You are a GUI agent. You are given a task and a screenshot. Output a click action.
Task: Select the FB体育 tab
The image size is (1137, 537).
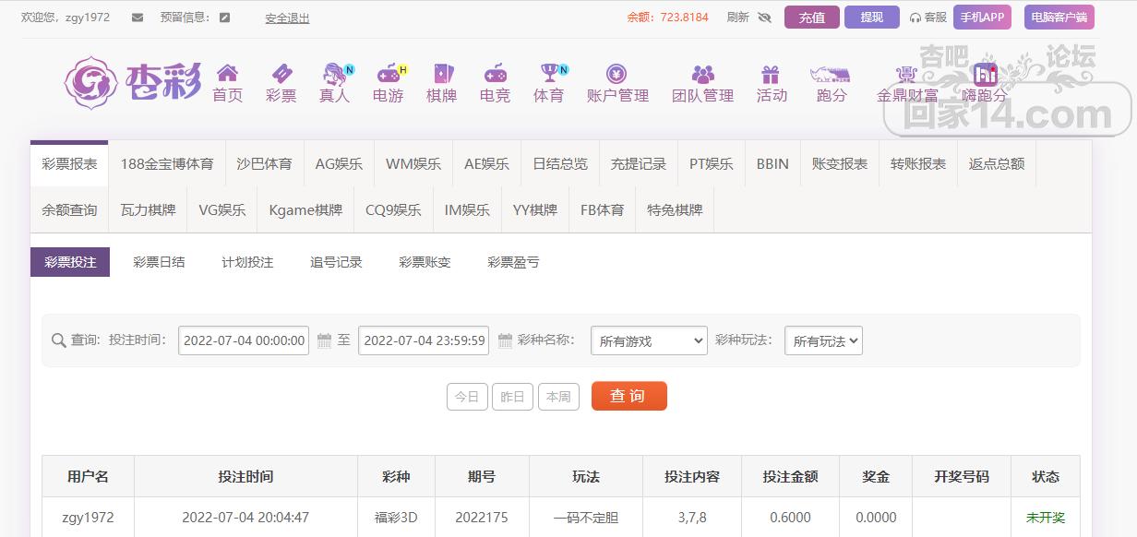603,210
